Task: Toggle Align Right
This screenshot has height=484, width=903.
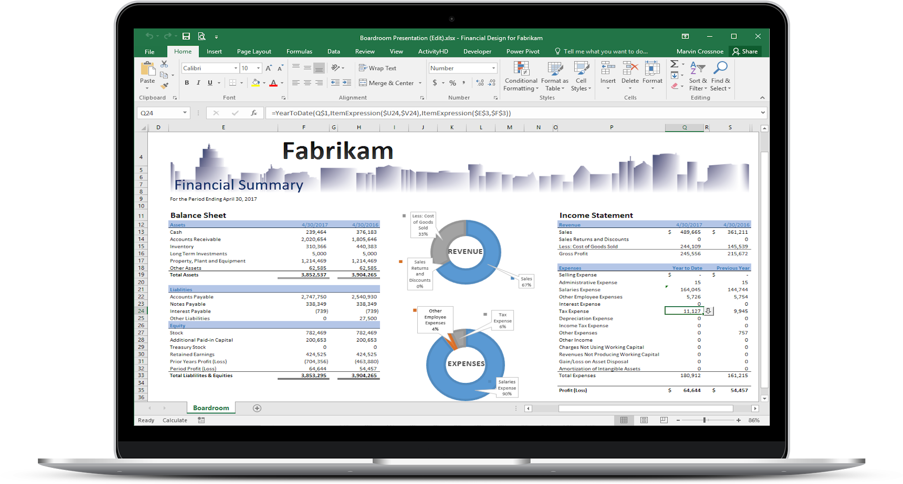Action: pyautogui.click(x=319, y=83)
